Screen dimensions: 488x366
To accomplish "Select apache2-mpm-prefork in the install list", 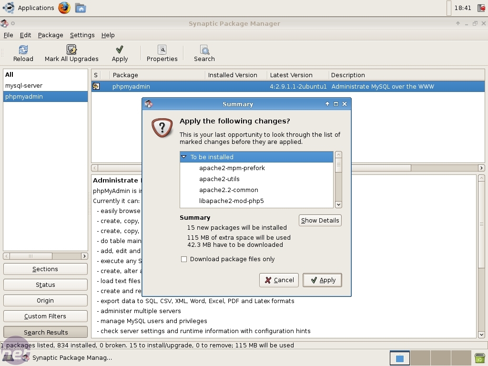I will (x=256, y=168).
